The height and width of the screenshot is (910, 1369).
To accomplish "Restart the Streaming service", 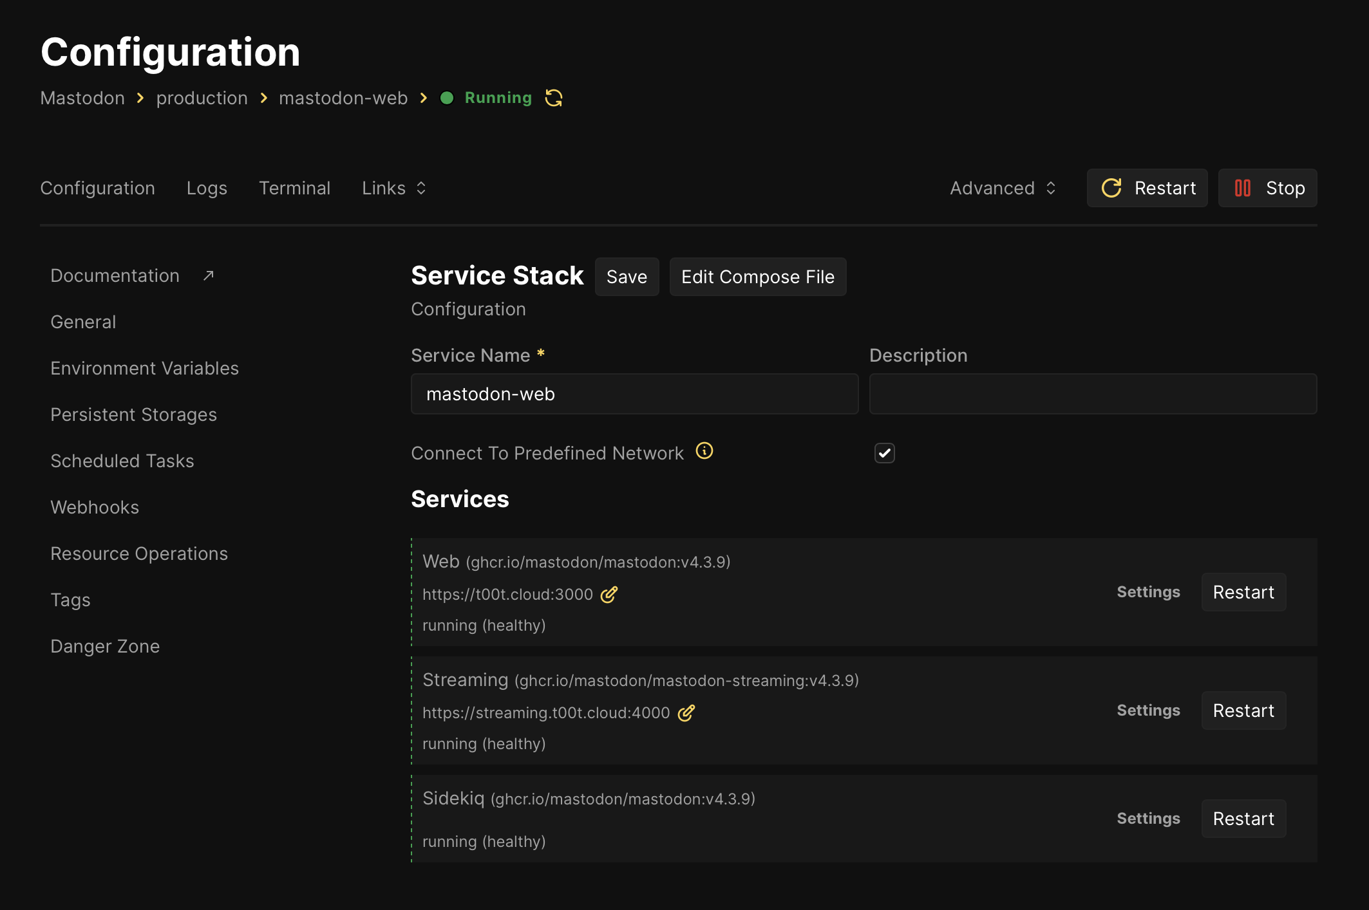I will 1243,710.
